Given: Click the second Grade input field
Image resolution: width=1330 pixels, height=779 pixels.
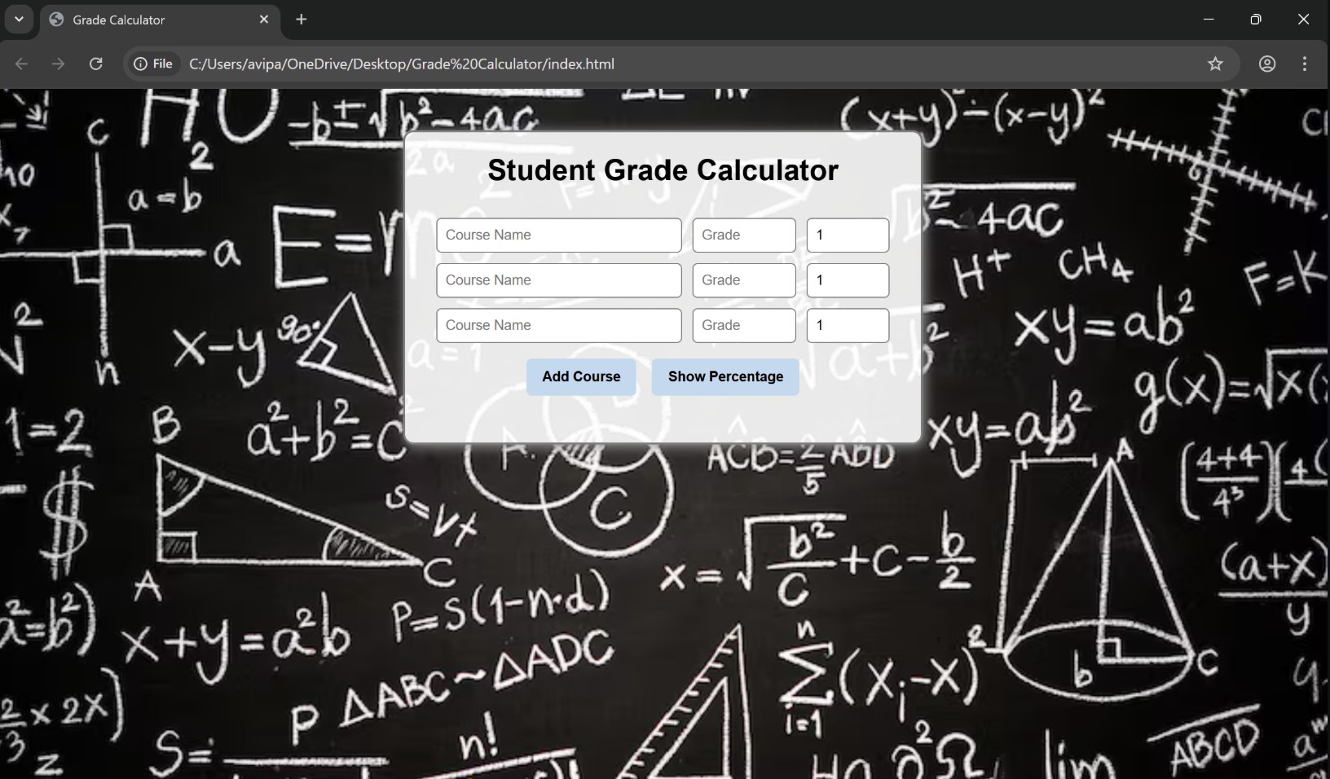Looking at the screenshot, I should 742,279.
